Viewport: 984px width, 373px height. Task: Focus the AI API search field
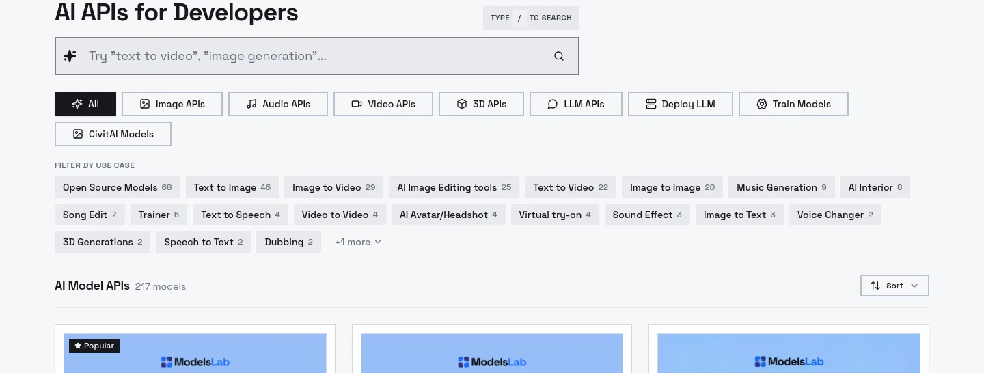click(317, 56)
